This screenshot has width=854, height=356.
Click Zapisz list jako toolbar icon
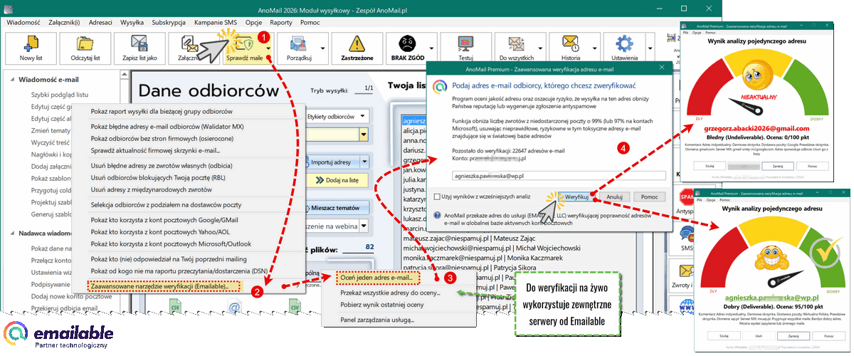[139, 45]
